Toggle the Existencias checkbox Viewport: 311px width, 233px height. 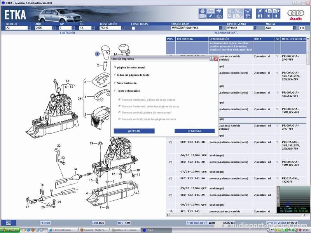133,28
